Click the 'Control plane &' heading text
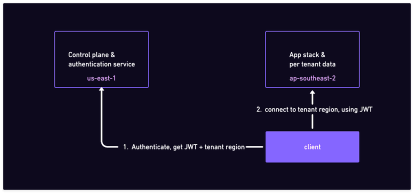414x193 pixels. point(91,55)
